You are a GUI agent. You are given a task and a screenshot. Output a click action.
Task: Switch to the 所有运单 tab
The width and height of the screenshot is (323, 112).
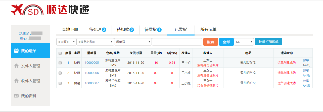(x=208, y=29)
